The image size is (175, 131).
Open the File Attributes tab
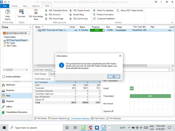(x=114, y=118)
